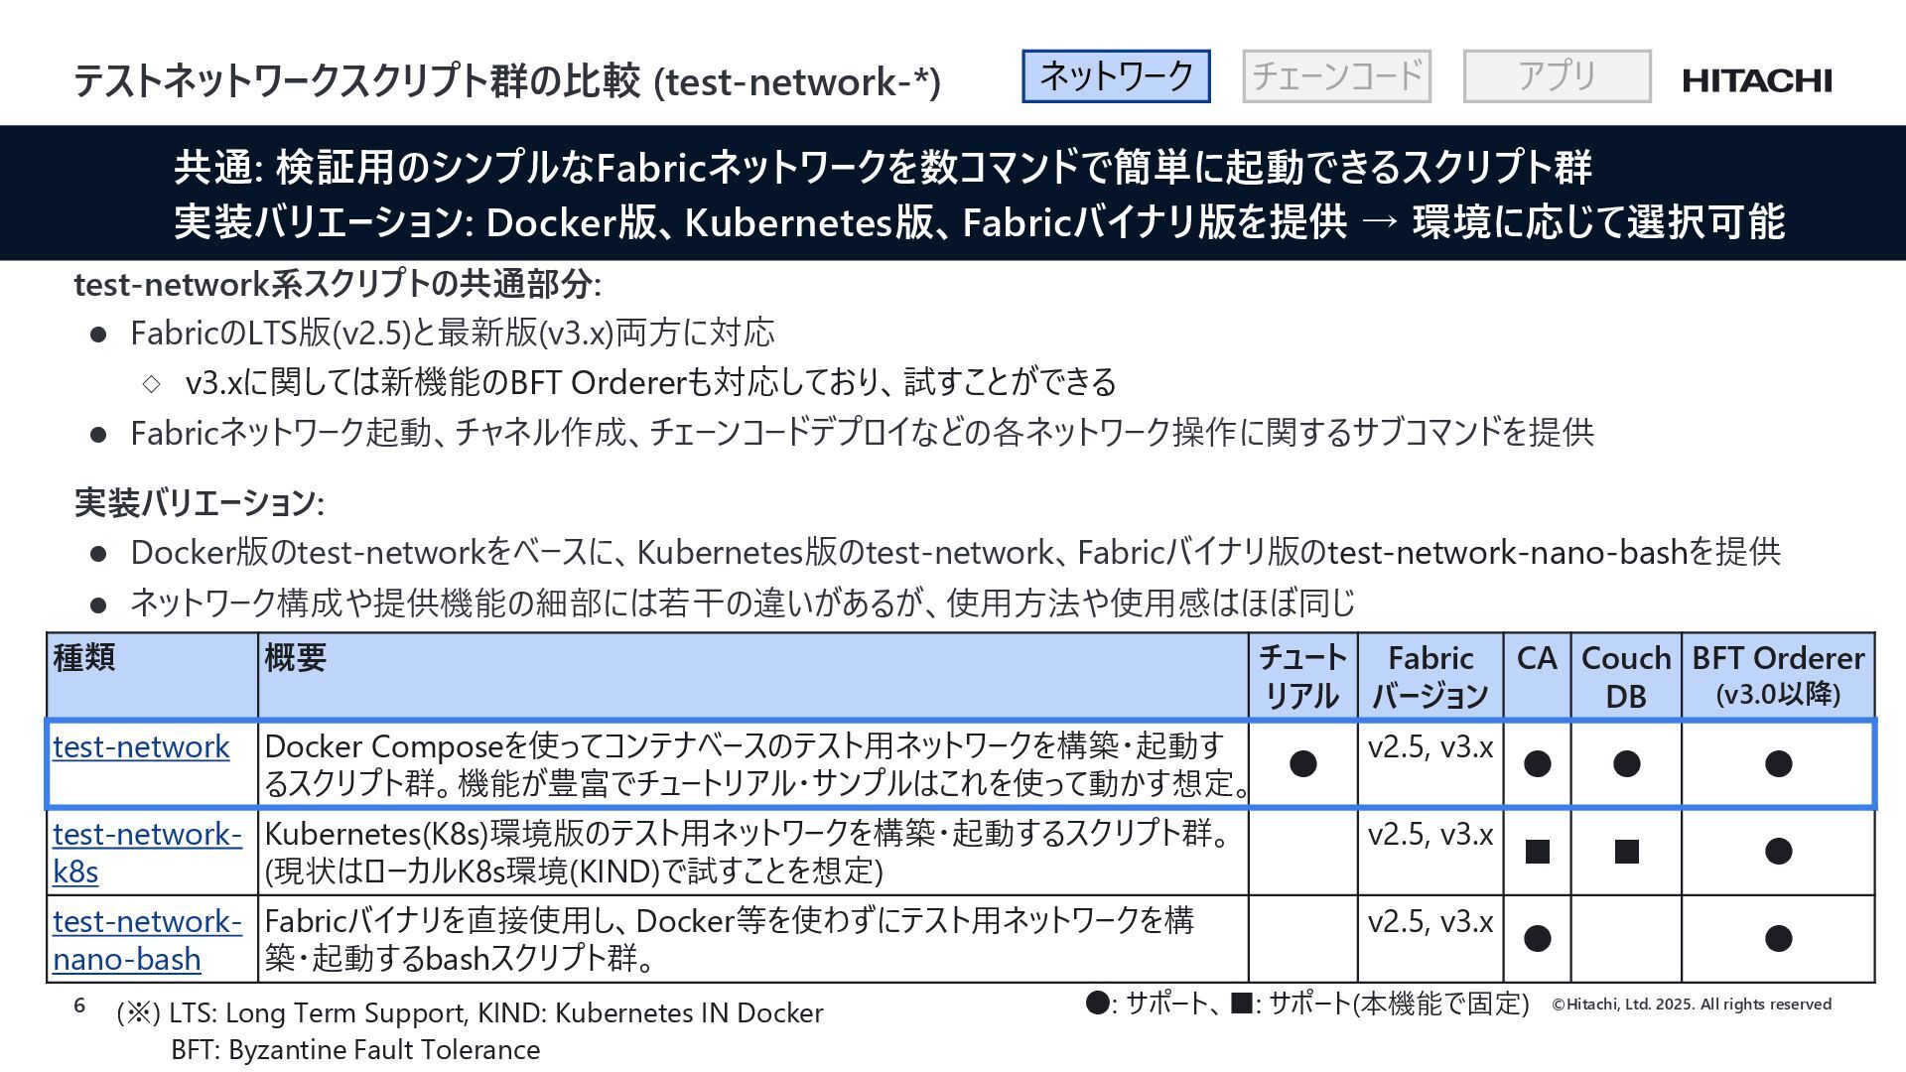Click the 種類 column header

152,676
